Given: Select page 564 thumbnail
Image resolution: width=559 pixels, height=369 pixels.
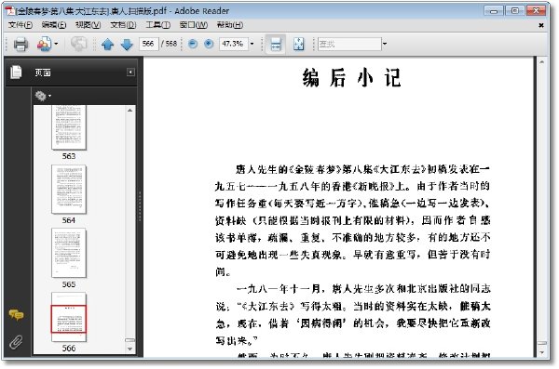Looking at the screenshot, I should pos(68,190).
